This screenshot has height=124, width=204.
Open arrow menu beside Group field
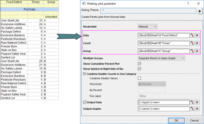click(197, 51)
